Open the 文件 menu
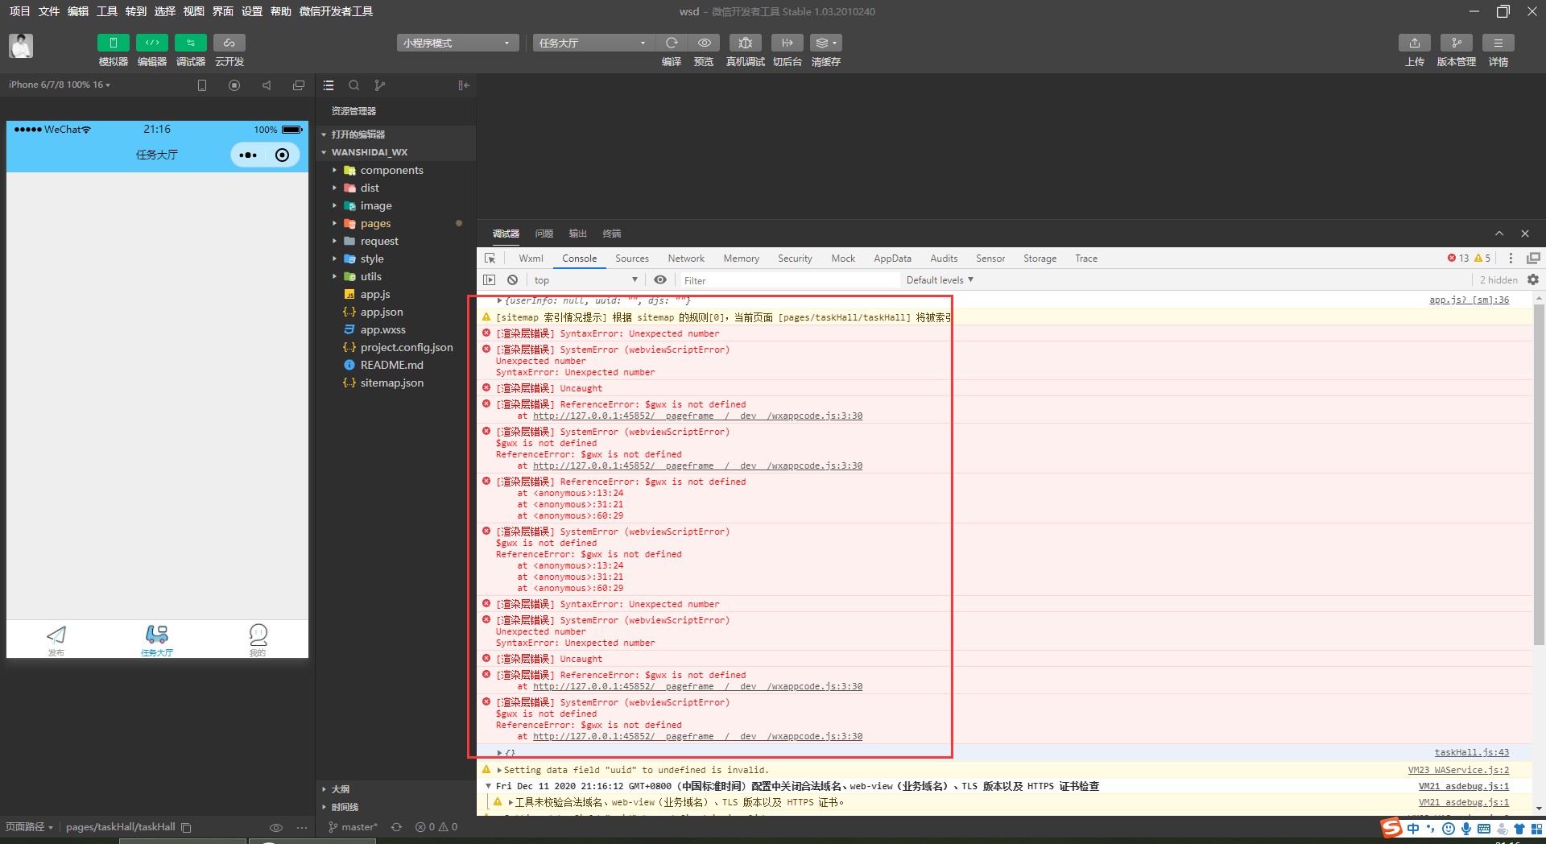The height and width of the screenshot is (844, 1546). coord(49,11)
